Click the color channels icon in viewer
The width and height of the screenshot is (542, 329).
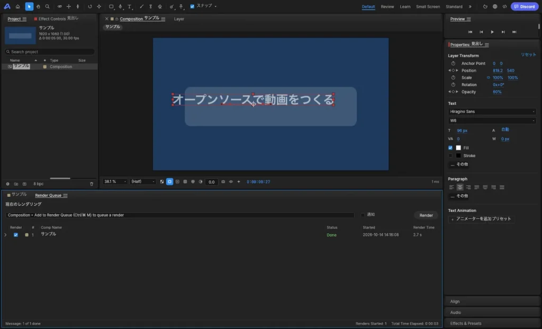193,182
